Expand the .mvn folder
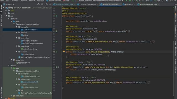Image resolution: width=177 pixels, height=99 pixels. point(6,13)
